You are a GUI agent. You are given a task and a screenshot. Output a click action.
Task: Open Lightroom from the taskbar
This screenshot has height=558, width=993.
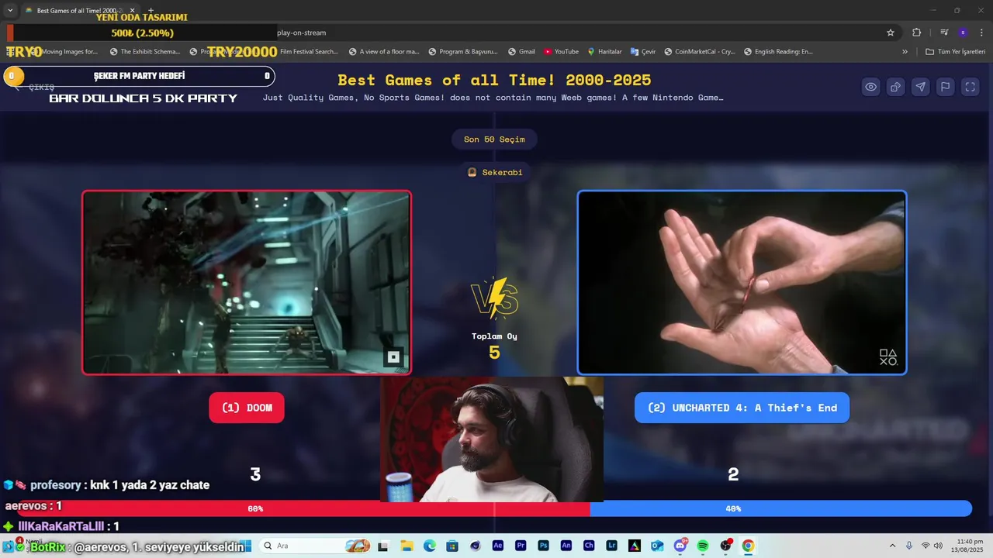coord(612,546)
